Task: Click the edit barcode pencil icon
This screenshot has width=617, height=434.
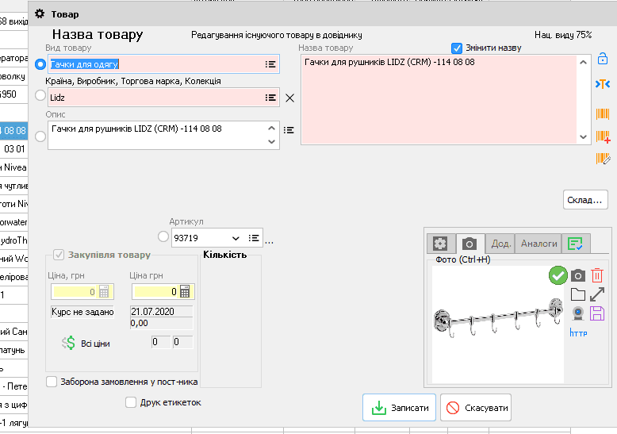Action: pyautogui.click(x=603, y=159)
